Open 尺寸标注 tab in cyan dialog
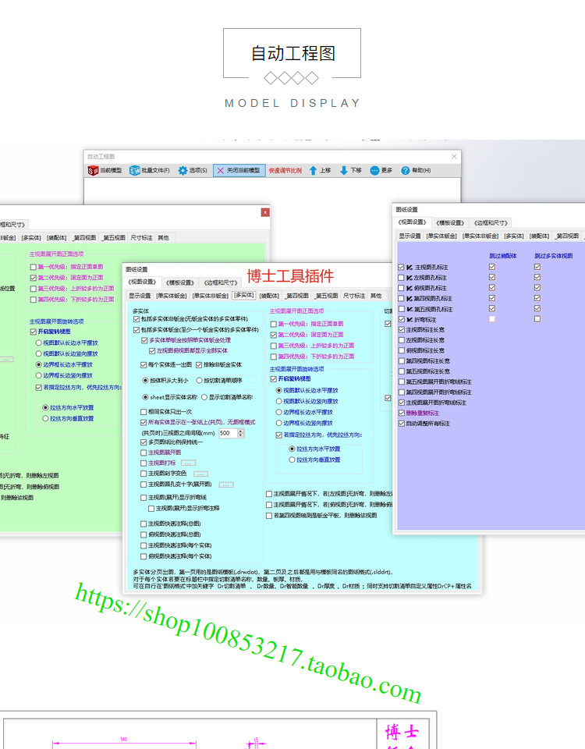The height and width of the screenshot is (749, 585). [353, 296]
